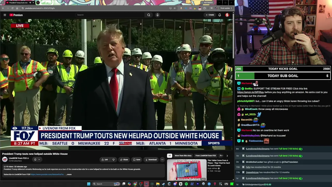Open a new browser tab
This screenshot has width=332, height=187.
(x=38, y=3)
